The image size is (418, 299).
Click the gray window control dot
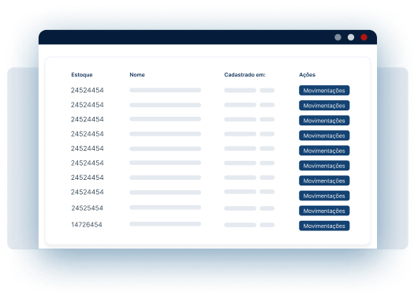point(338,37)
